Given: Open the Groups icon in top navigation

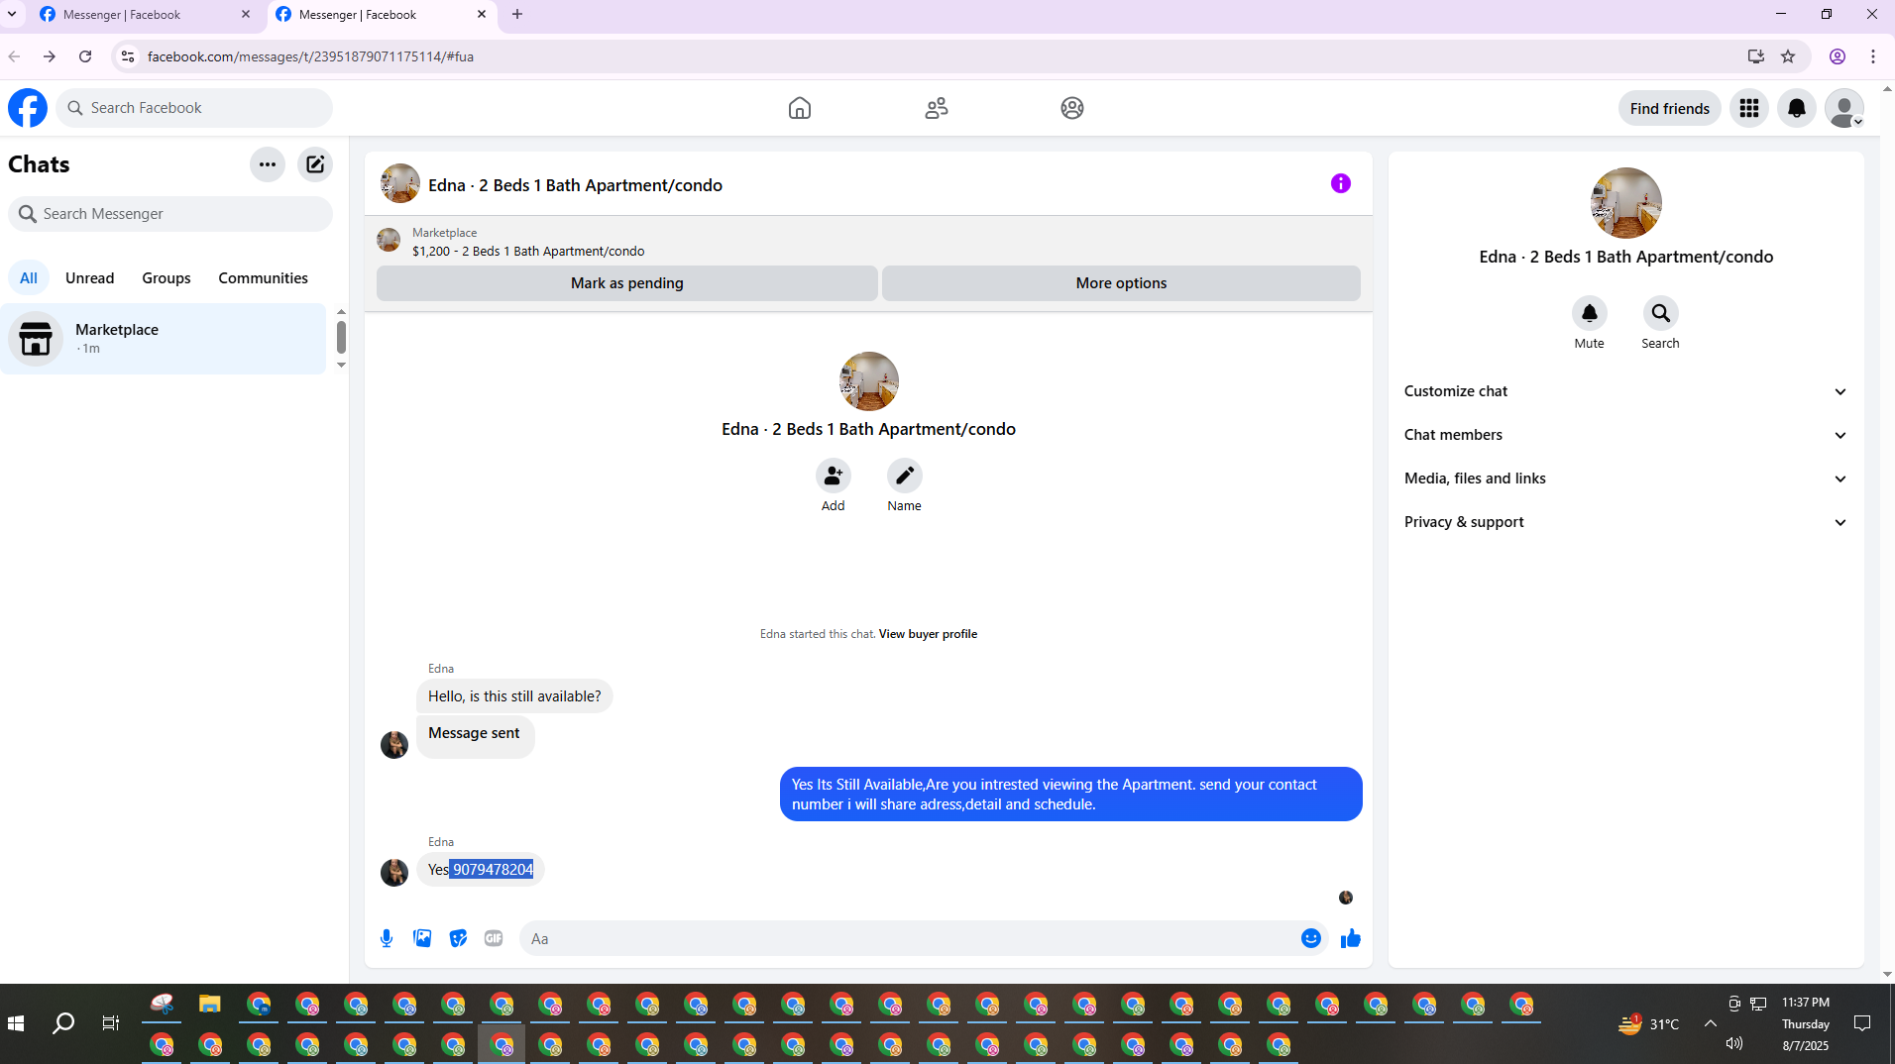Looking at the screenshot, I should click(x=1072, y=108).
